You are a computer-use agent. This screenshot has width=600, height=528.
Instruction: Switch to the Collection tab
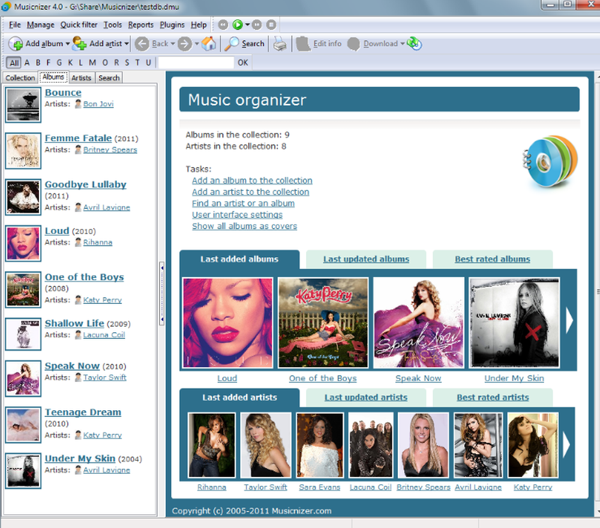[x=20, y=77]
